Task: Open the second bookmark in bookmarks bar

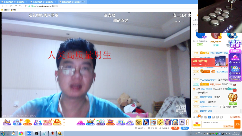Action: click(14, 10)
